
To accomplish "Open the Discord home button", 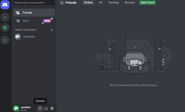I will click(x=5, y=5).
